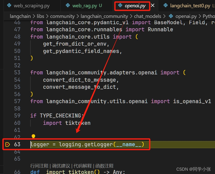
Task: Click the Python icon on the web_rag.py tab
Action: point(67,5)
